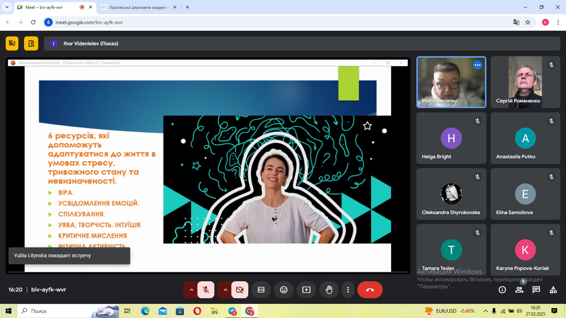The width and height of the screenshot is (566, 318).
Task: Leave call with red hang-up button
Action: click(x=370, y=290)
